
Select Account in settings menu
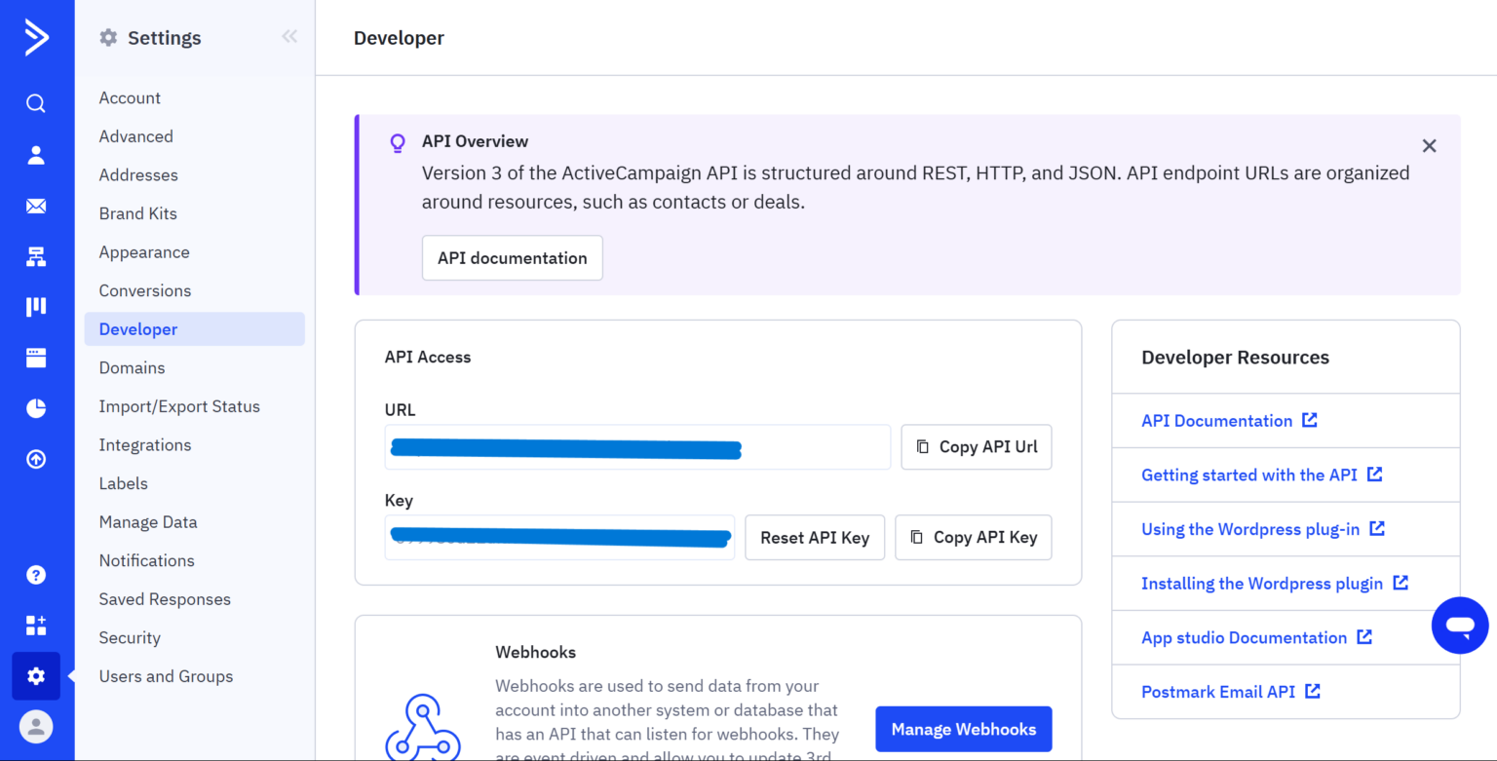click(x=130, y=97)
